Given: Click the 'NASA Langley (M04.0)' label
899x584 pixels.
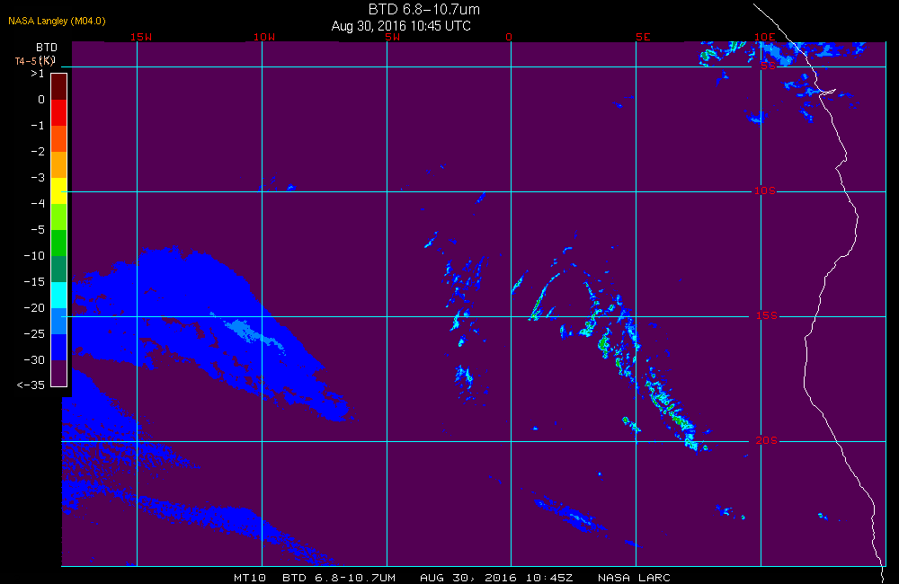Looking at the screenshot, I should (57, 22).
